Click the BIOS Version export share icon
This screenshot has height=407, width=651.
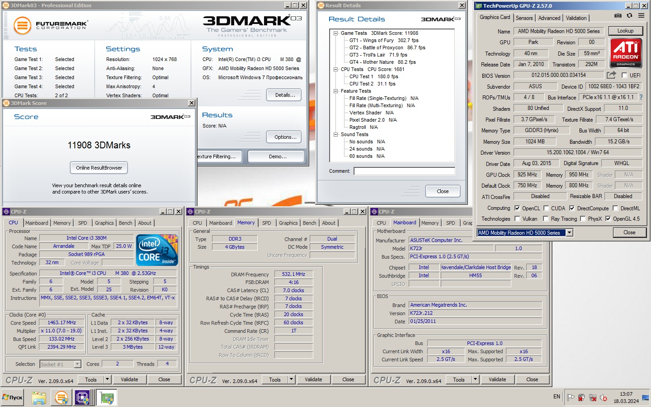[611, 75]
